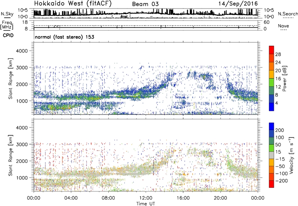Click the "60" Nave axis tick label
The height and width of the screenshot is (206, 298).
266,22
